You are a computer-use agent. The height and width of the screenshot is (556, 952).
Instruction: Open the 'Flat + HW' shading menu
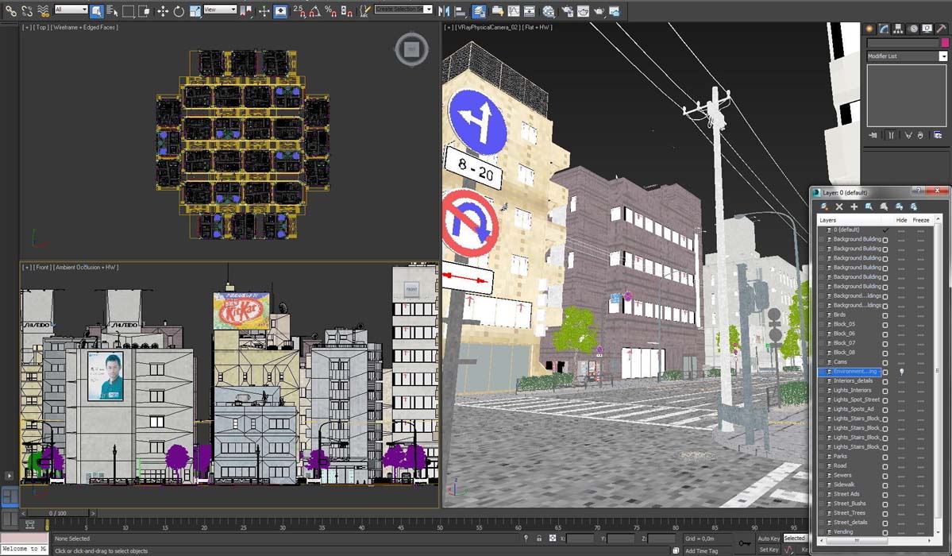537,28
